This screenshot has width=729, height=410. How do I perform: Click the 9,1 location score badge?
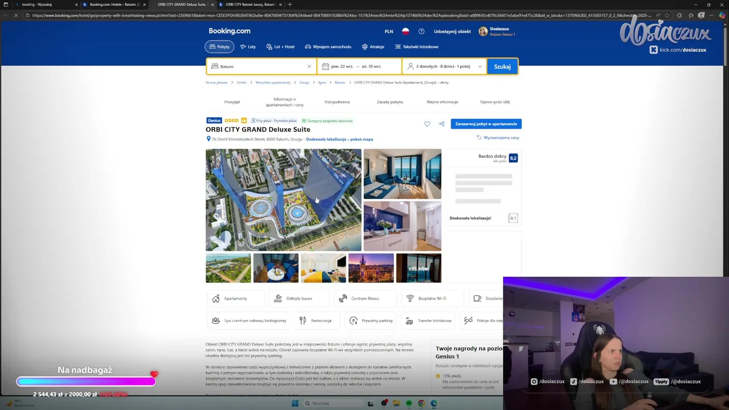pyautogui.click(x=513, y=218)
